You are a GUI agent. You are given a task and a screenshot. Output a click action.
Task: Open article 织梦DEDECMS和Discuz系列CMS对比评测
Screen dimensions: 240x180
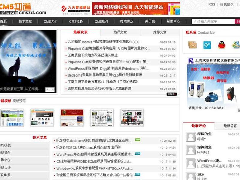(88, 147)
